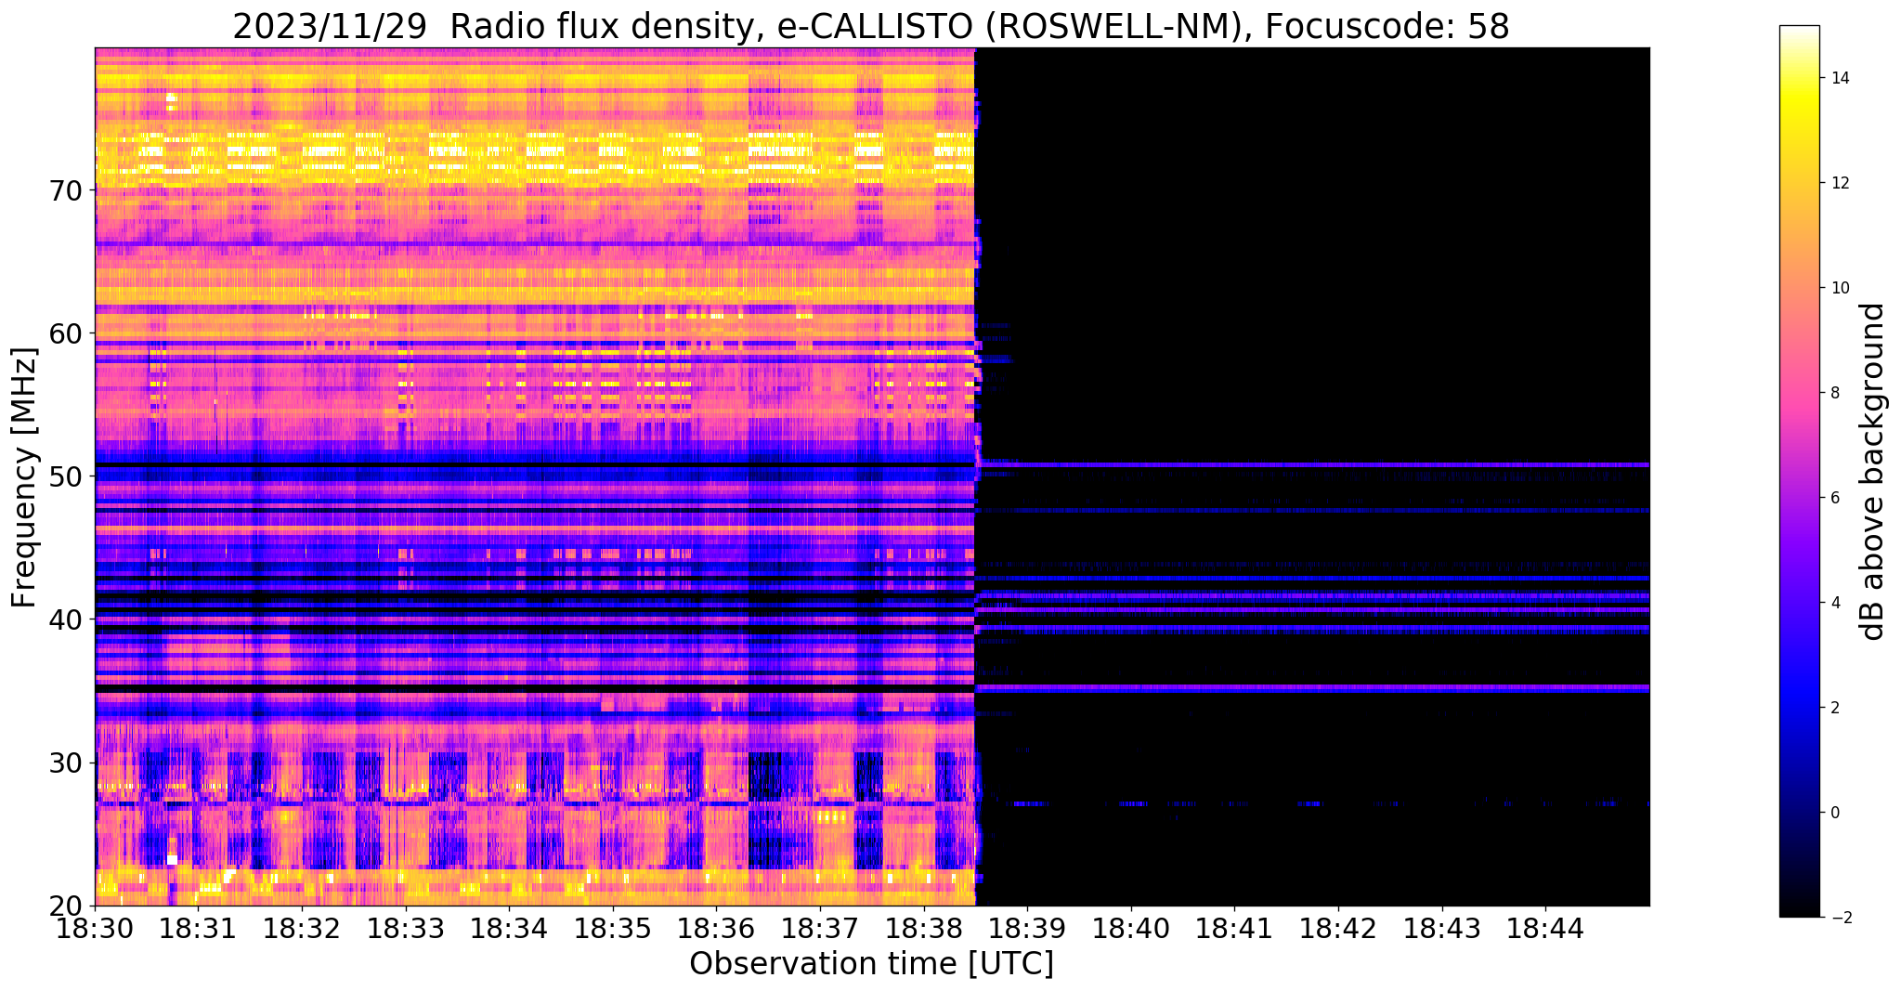Click the time tick label '18:38'
The image size is (1901, 991).
coord(924,928)
